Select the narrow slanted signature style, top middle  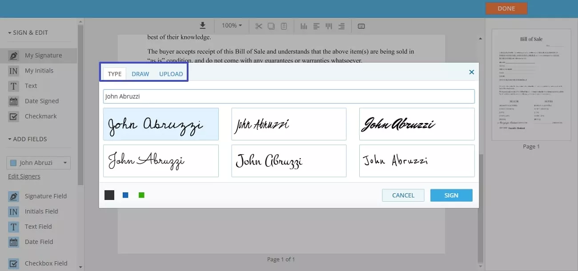(x=289, y=124)
